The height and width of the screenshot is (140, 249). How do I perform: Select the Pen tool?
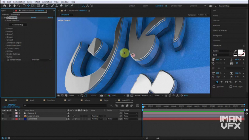coord(43,6)
